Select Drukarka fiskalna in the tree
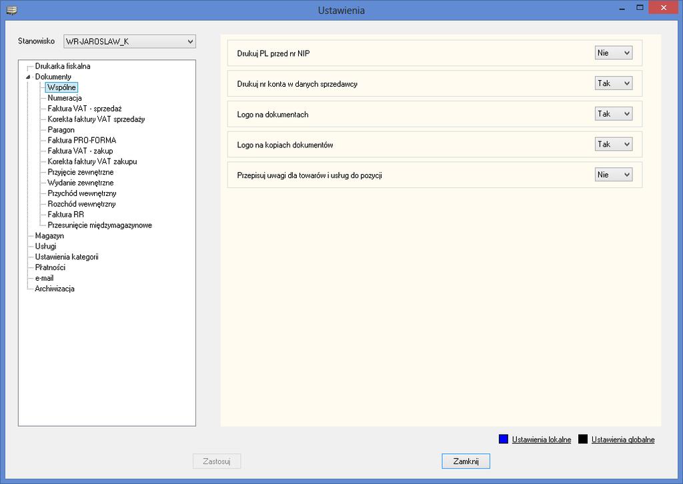The height and width of the screenshot is (484, 683). click(x=63, y=66)
